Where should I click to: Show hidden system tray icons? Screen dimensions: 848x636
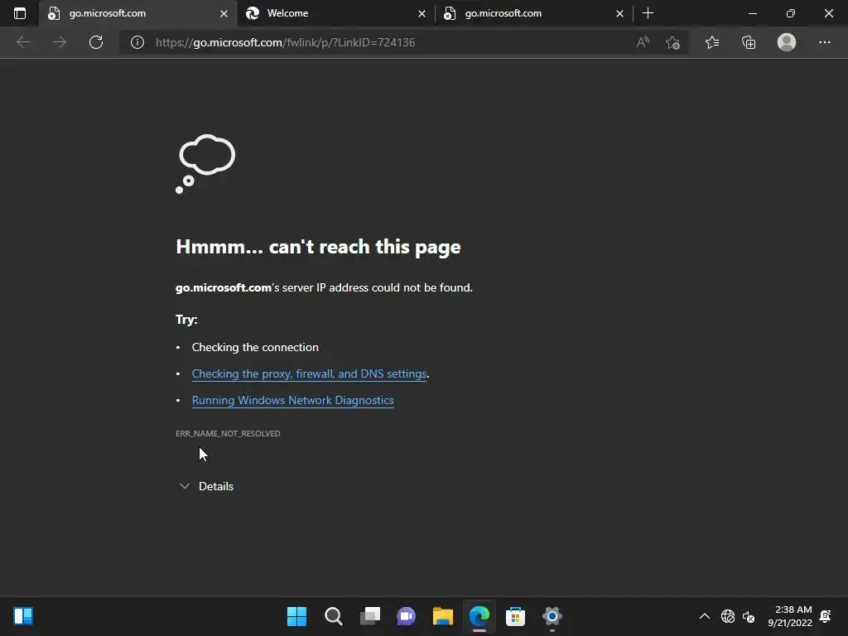(704, 616)
